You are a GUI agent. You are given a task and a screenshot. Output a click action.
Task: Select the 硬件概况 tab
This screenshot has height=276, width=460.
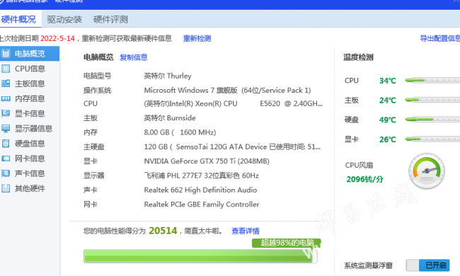(18, 19)
